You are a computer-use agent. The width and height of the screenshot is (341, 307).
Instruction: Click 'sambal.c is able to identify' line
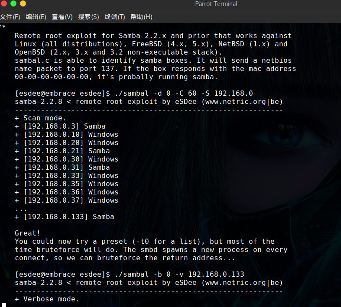click(x=153, y=60)
